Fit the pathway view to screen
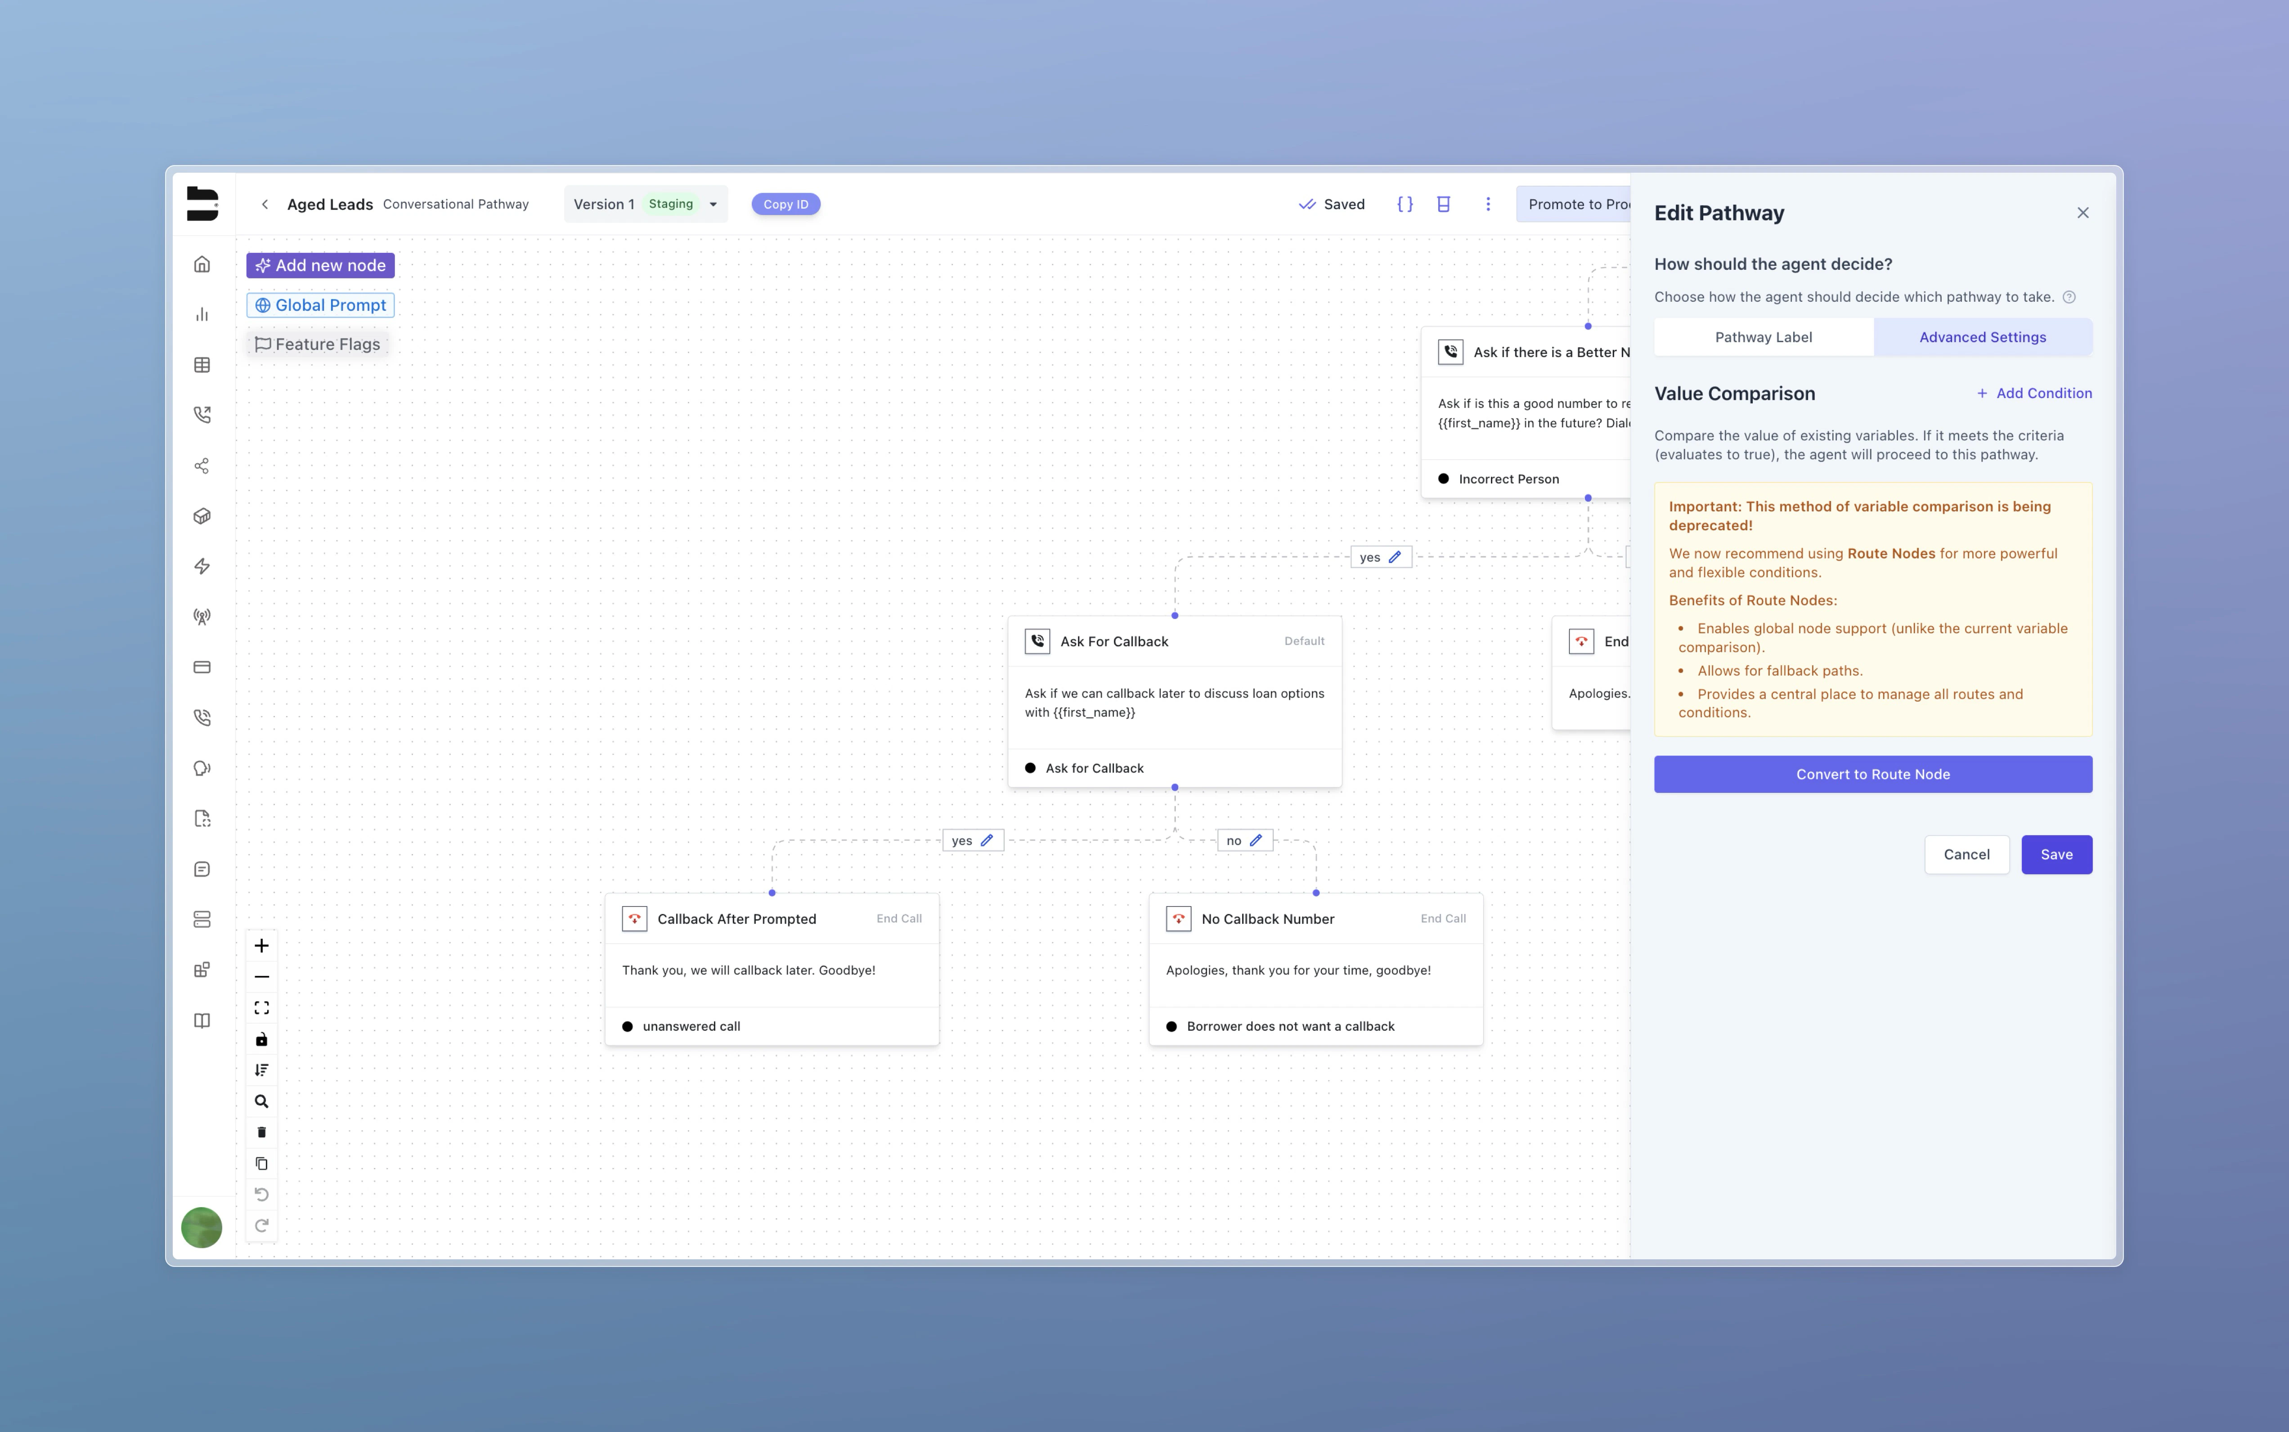Viewport: 2289px width, 1432px height. pos(261,1008)
